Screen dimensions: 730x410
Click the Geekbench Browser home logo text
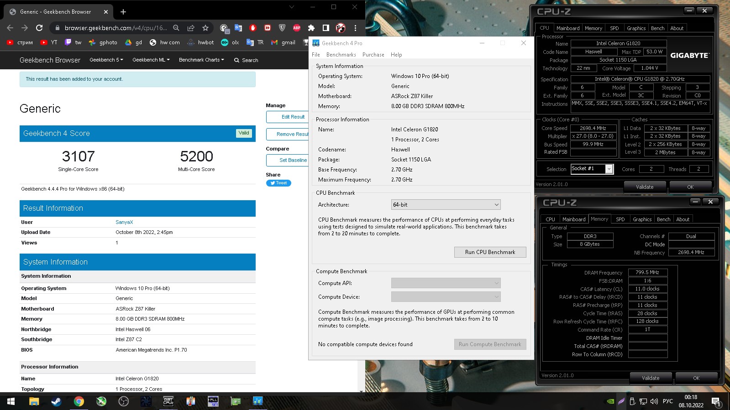click(x=50, y=60)
